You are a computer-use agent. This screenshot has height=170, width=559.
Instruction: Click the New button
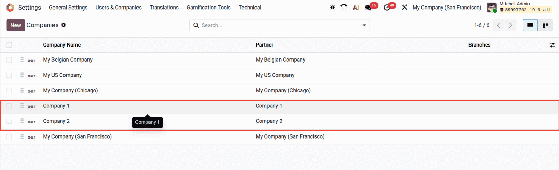pos(15,25)
